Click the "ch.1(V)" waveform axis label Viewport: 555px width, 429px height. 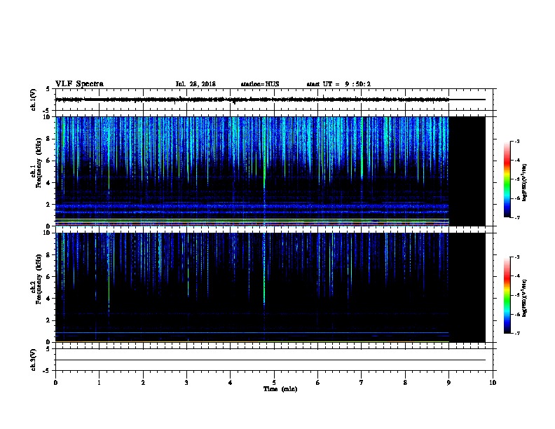[x=33, y=100]
